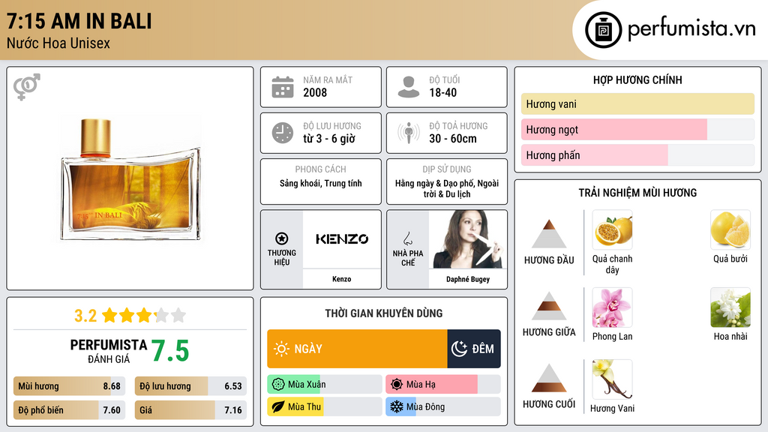Click the Kenzo brand name link
The width and height of the screenshot is (768, 432).
342,279
